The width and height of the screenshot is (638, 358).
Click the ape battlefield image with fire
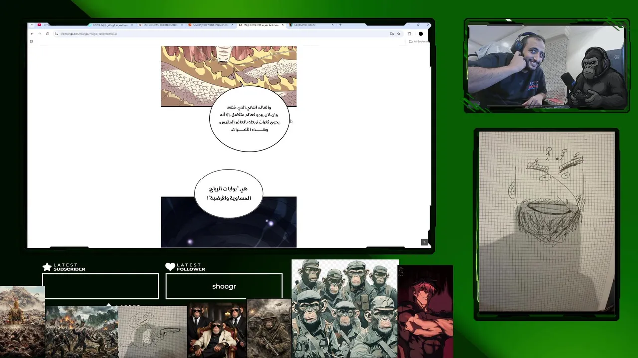(82, 331)
